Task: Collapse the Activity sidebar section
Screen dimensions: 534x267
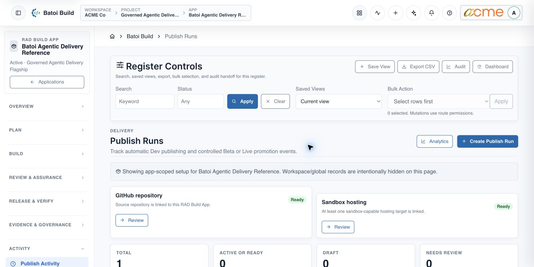Action: coord(47,249)
